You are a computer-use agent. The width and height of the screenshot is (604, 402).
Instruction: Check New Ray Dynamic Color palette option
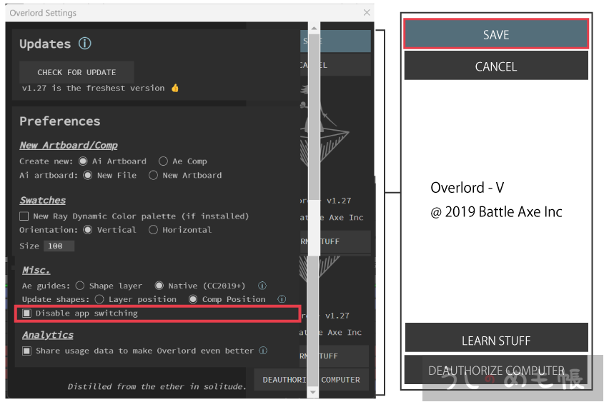point(24,216)
